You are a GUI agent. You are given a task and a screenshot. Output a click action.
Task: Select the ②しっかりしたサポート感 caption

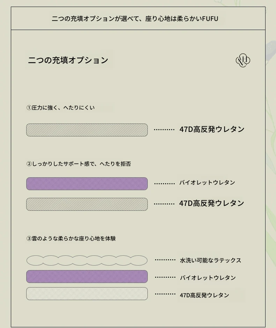click(x=79, y=164)
